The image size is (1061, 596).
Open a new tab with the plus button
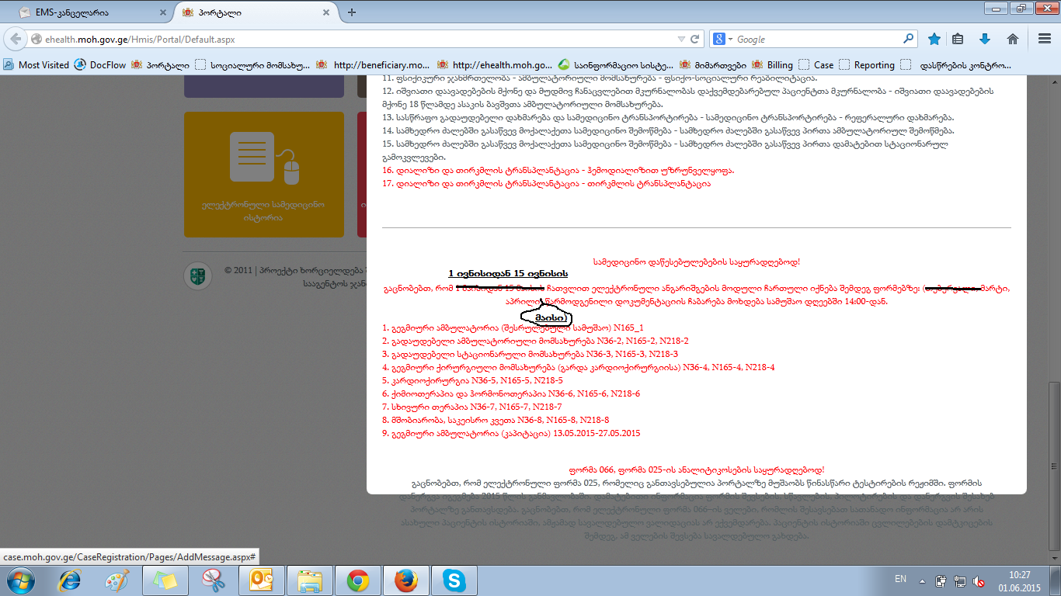coord(352,12)
